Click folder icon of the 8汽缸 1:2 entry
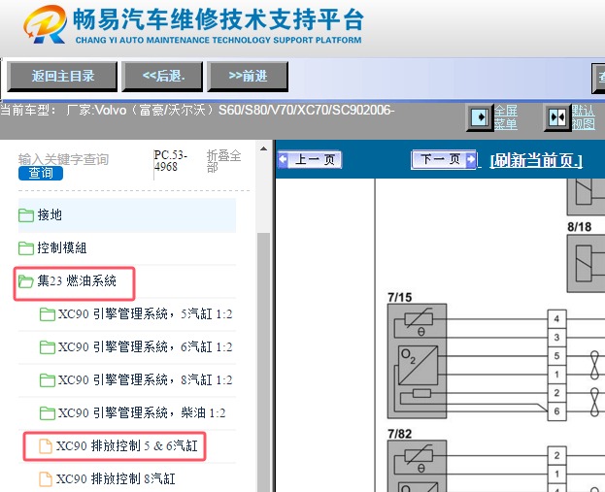The width and height of the screenshot is (605, 492). pos(47,380)
